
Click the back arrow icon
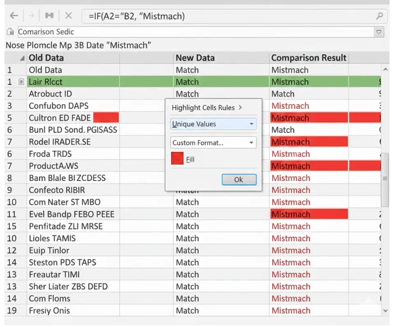pyautogui.click(x=14, y=16)
